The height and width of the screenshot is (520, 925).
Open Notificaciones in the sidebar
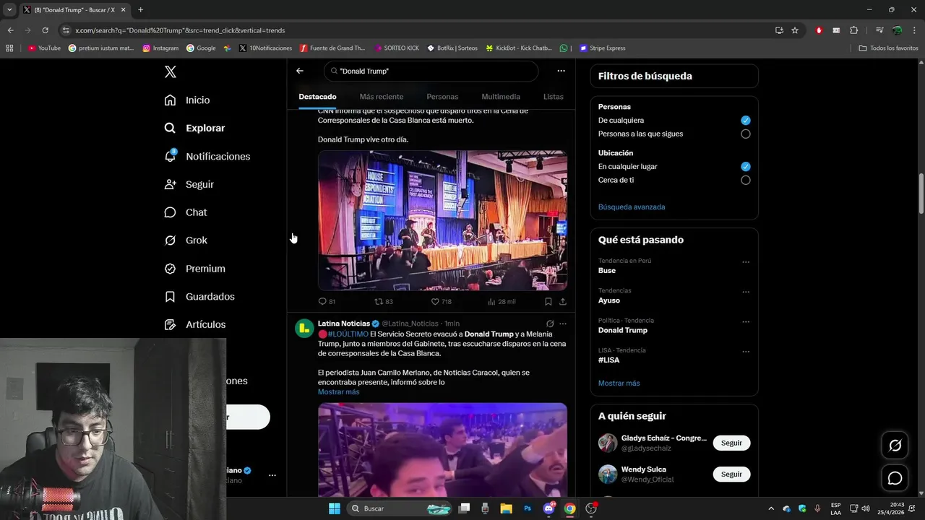(207, 156)
